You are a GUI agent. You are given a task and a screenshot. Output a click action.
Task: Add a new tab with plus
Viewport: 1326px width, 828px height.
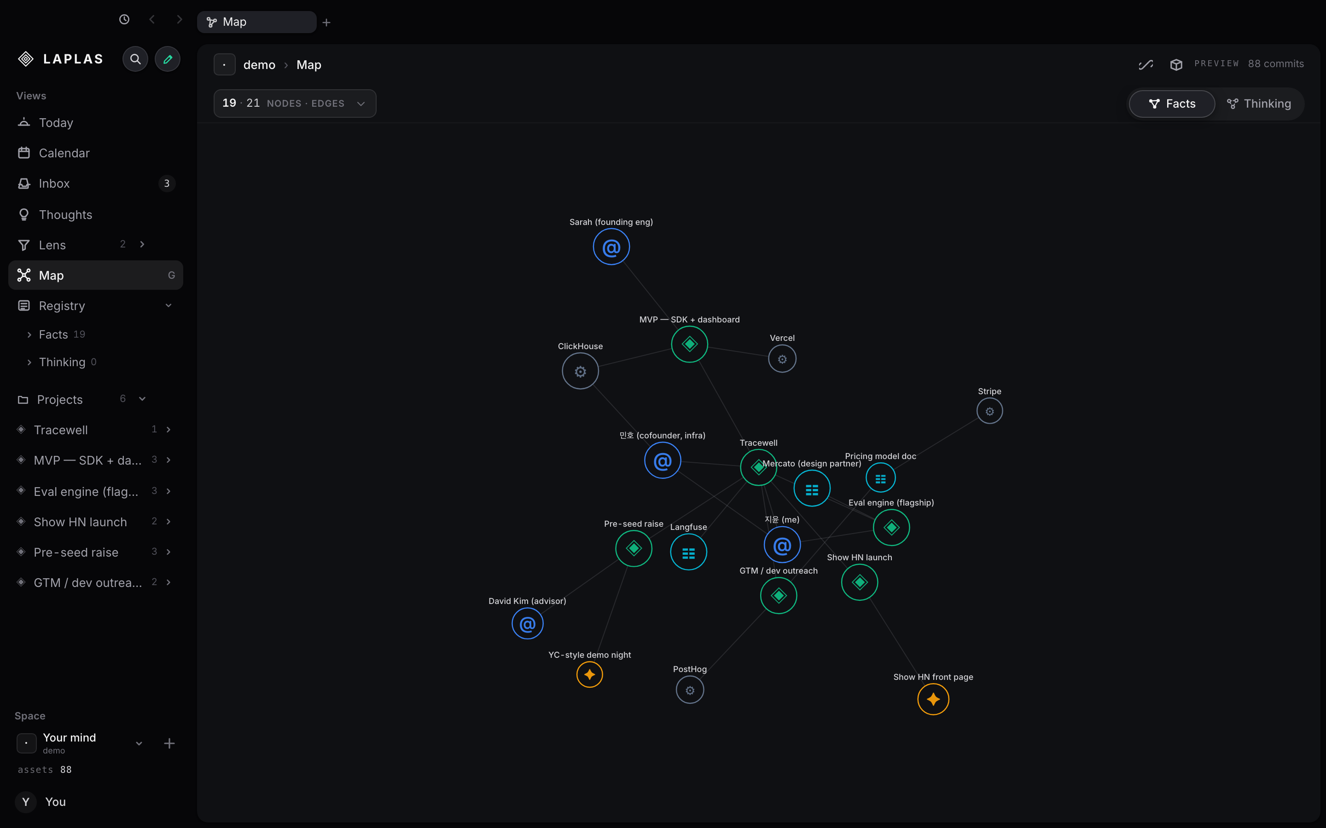click(x=326, y=23)
